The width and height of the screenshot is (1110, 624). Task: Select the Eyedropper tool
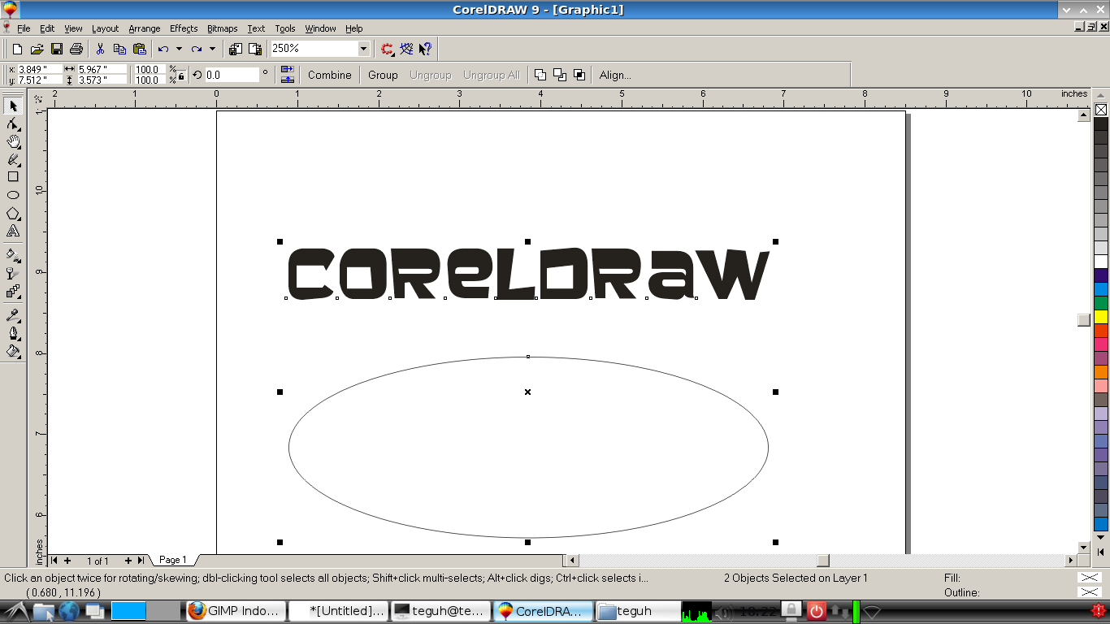click(x=12, y=315)
